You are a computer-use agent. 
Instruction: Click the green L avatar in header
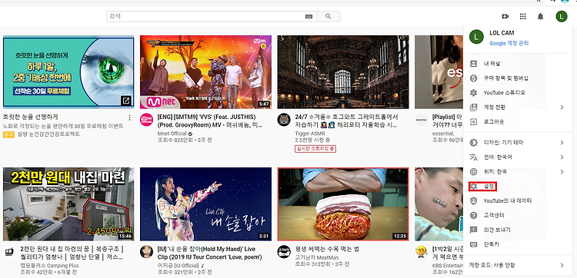pyautogui.click(x=562, y=17)
